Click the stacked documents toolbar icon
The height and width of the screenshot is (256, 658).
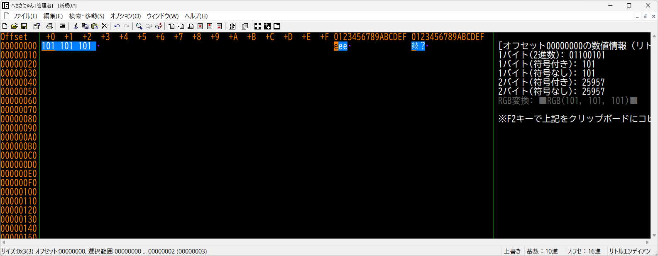pyautogui.click(x=245, y=26)
